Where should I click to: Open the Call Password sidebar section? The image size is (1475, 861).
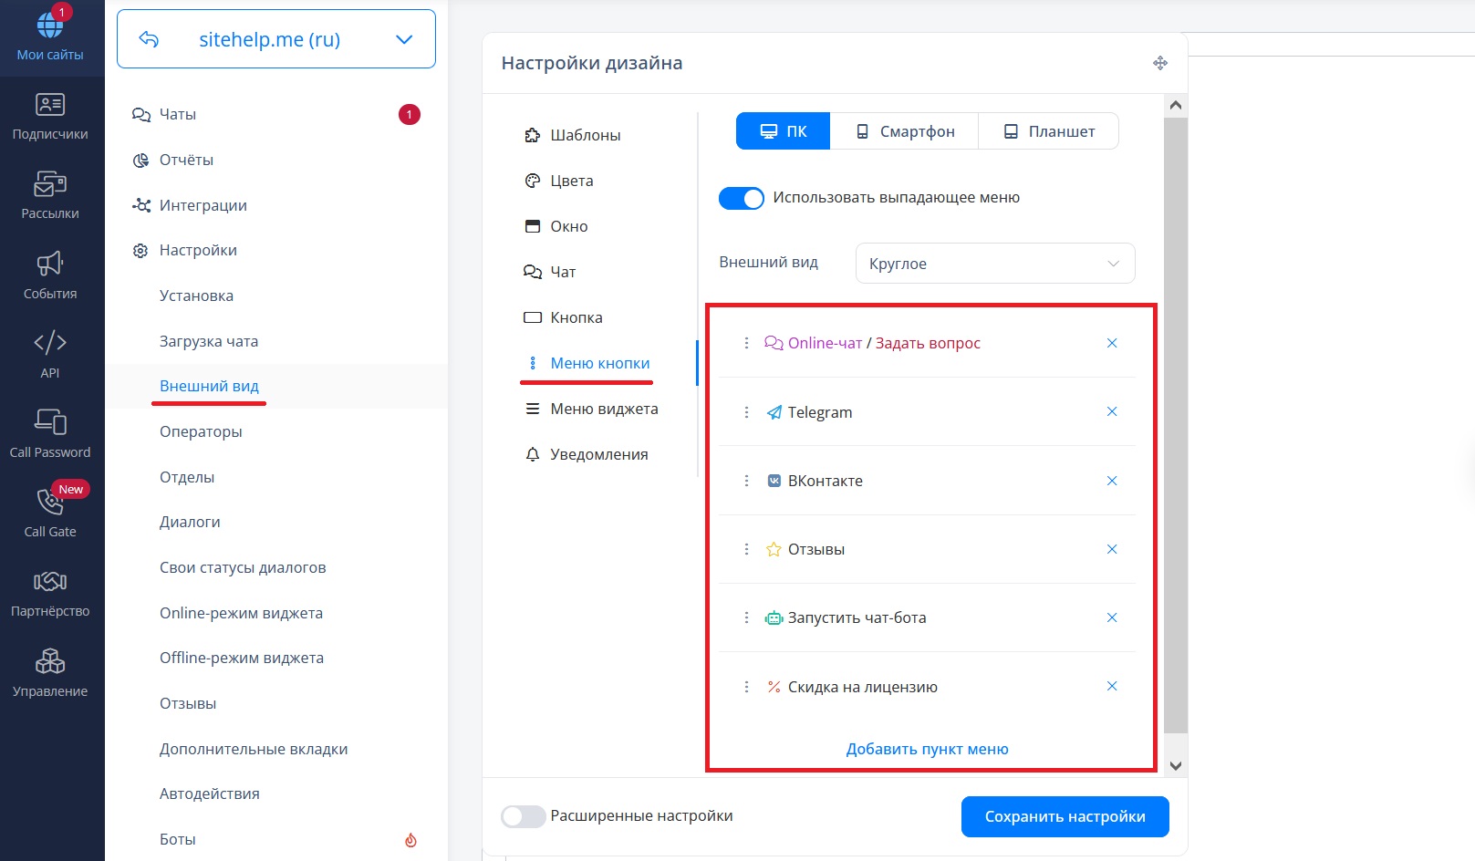[50, 432]
